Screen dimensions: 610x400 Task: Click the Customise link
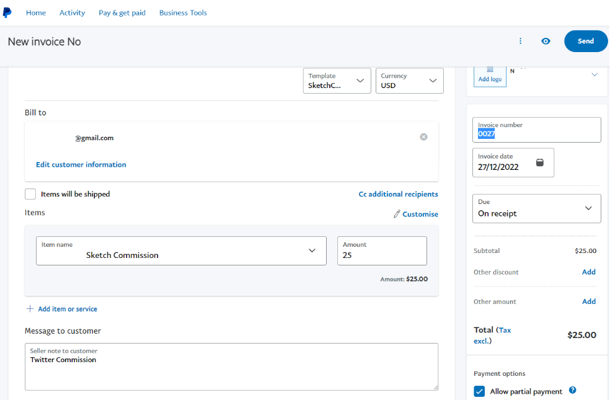point(420,214)
